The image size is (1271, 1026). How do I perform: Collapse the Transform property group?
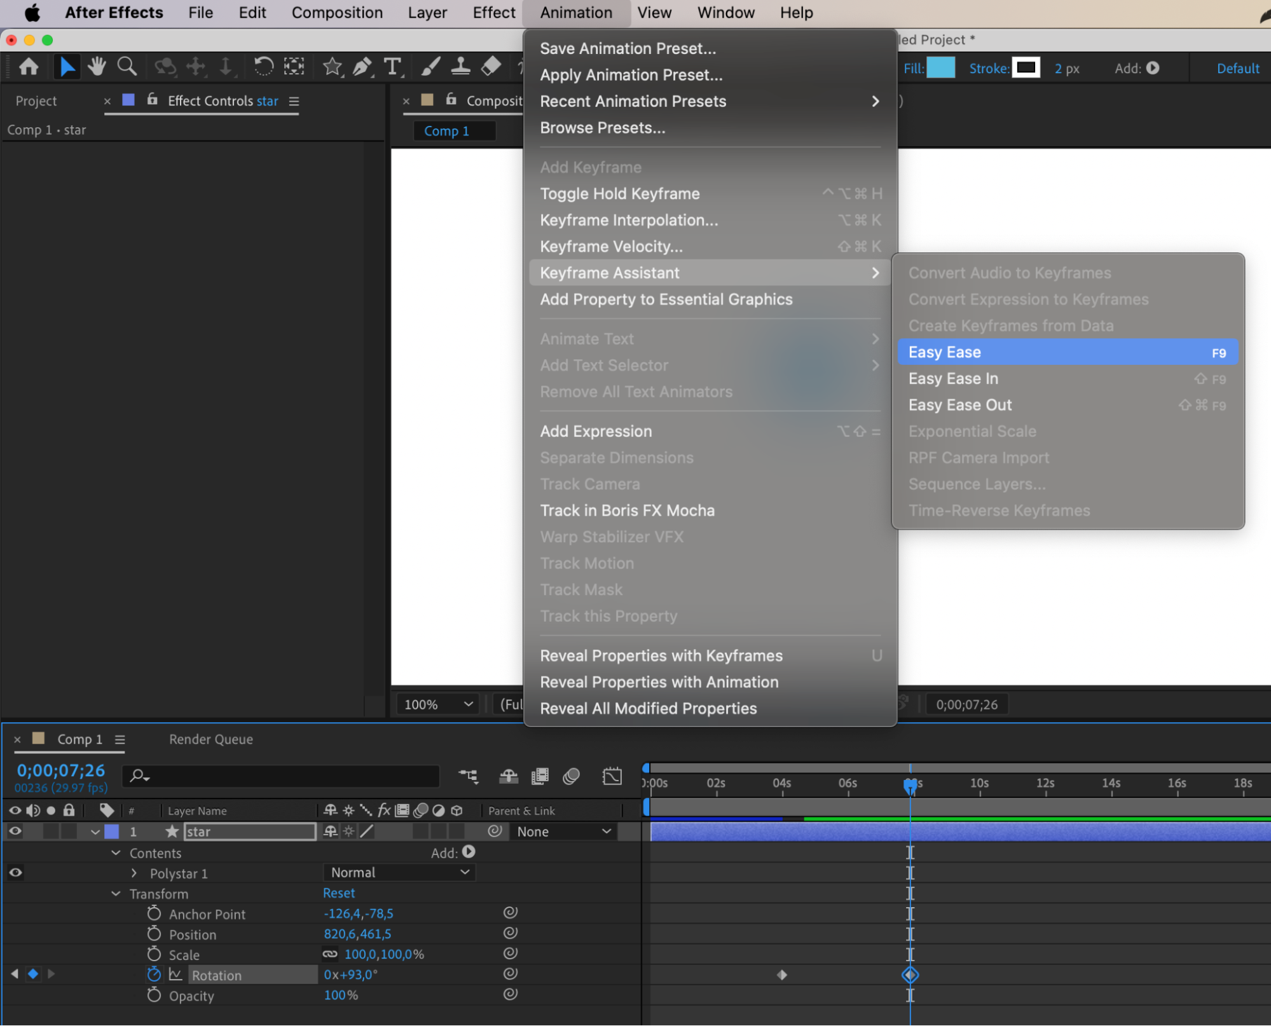(x=116, y=894)
